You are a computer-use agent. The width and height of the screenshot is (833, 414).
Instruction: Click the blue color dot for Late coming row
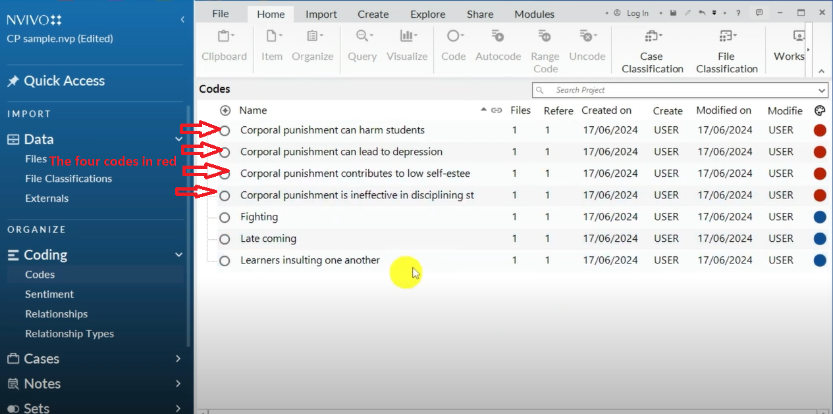click(820, 239)
